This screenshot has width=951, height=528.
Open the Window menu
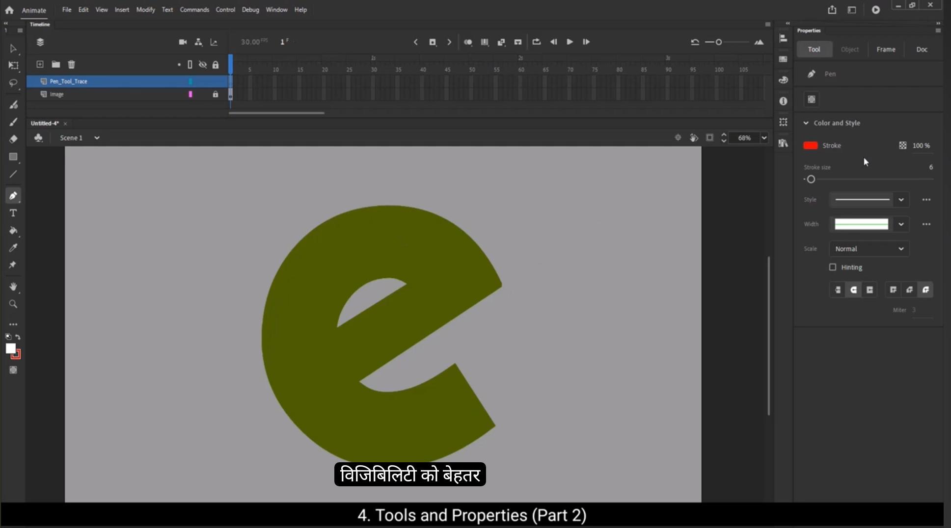point(277,10)
